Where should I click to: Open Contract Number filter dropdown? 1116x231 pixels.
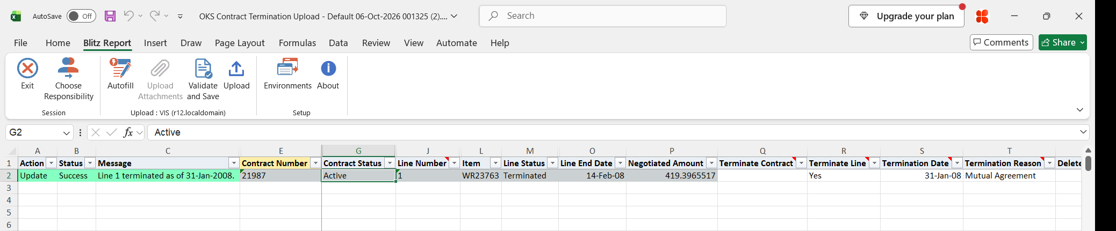pos(315,163)
